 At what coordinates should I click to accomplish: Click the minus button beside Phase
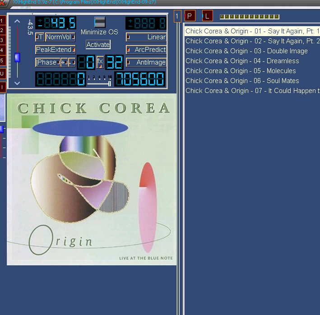tap(72, 62)
